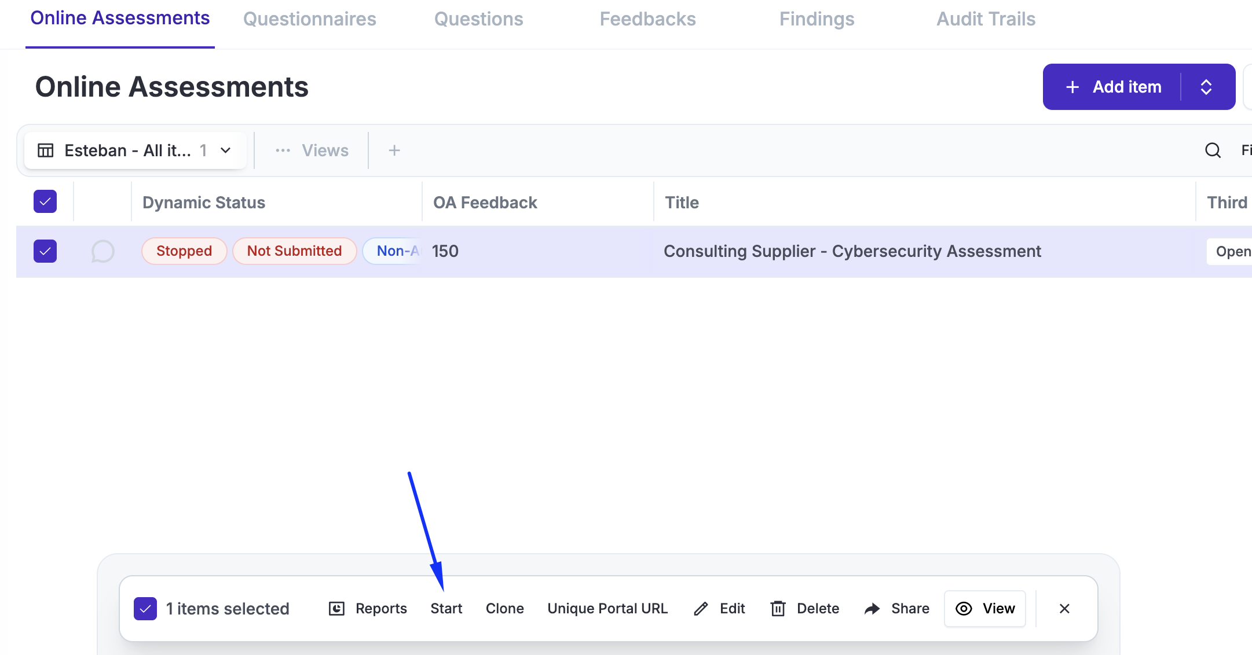The height and width of the screenshot is (655, 1252).
Task: Click the Share arrow icon
Action: pos(872,609)
